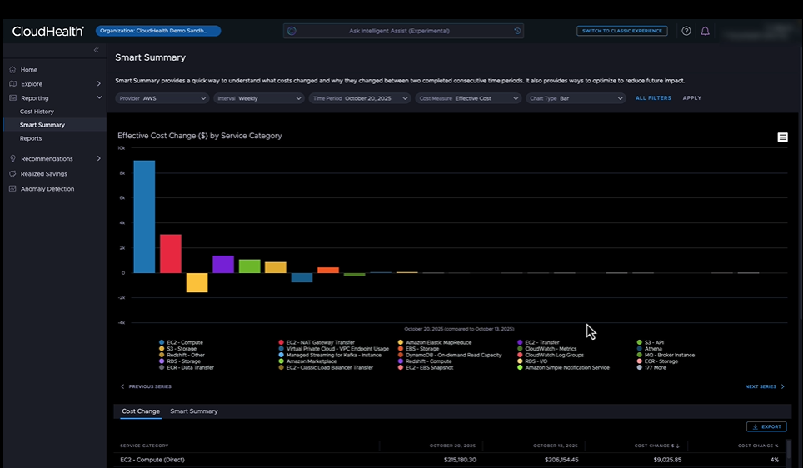Image resolution: width=803 pixels, height=468 pixels.
Task: Open Reports under Reporting
Action: [x=31, y=139]
